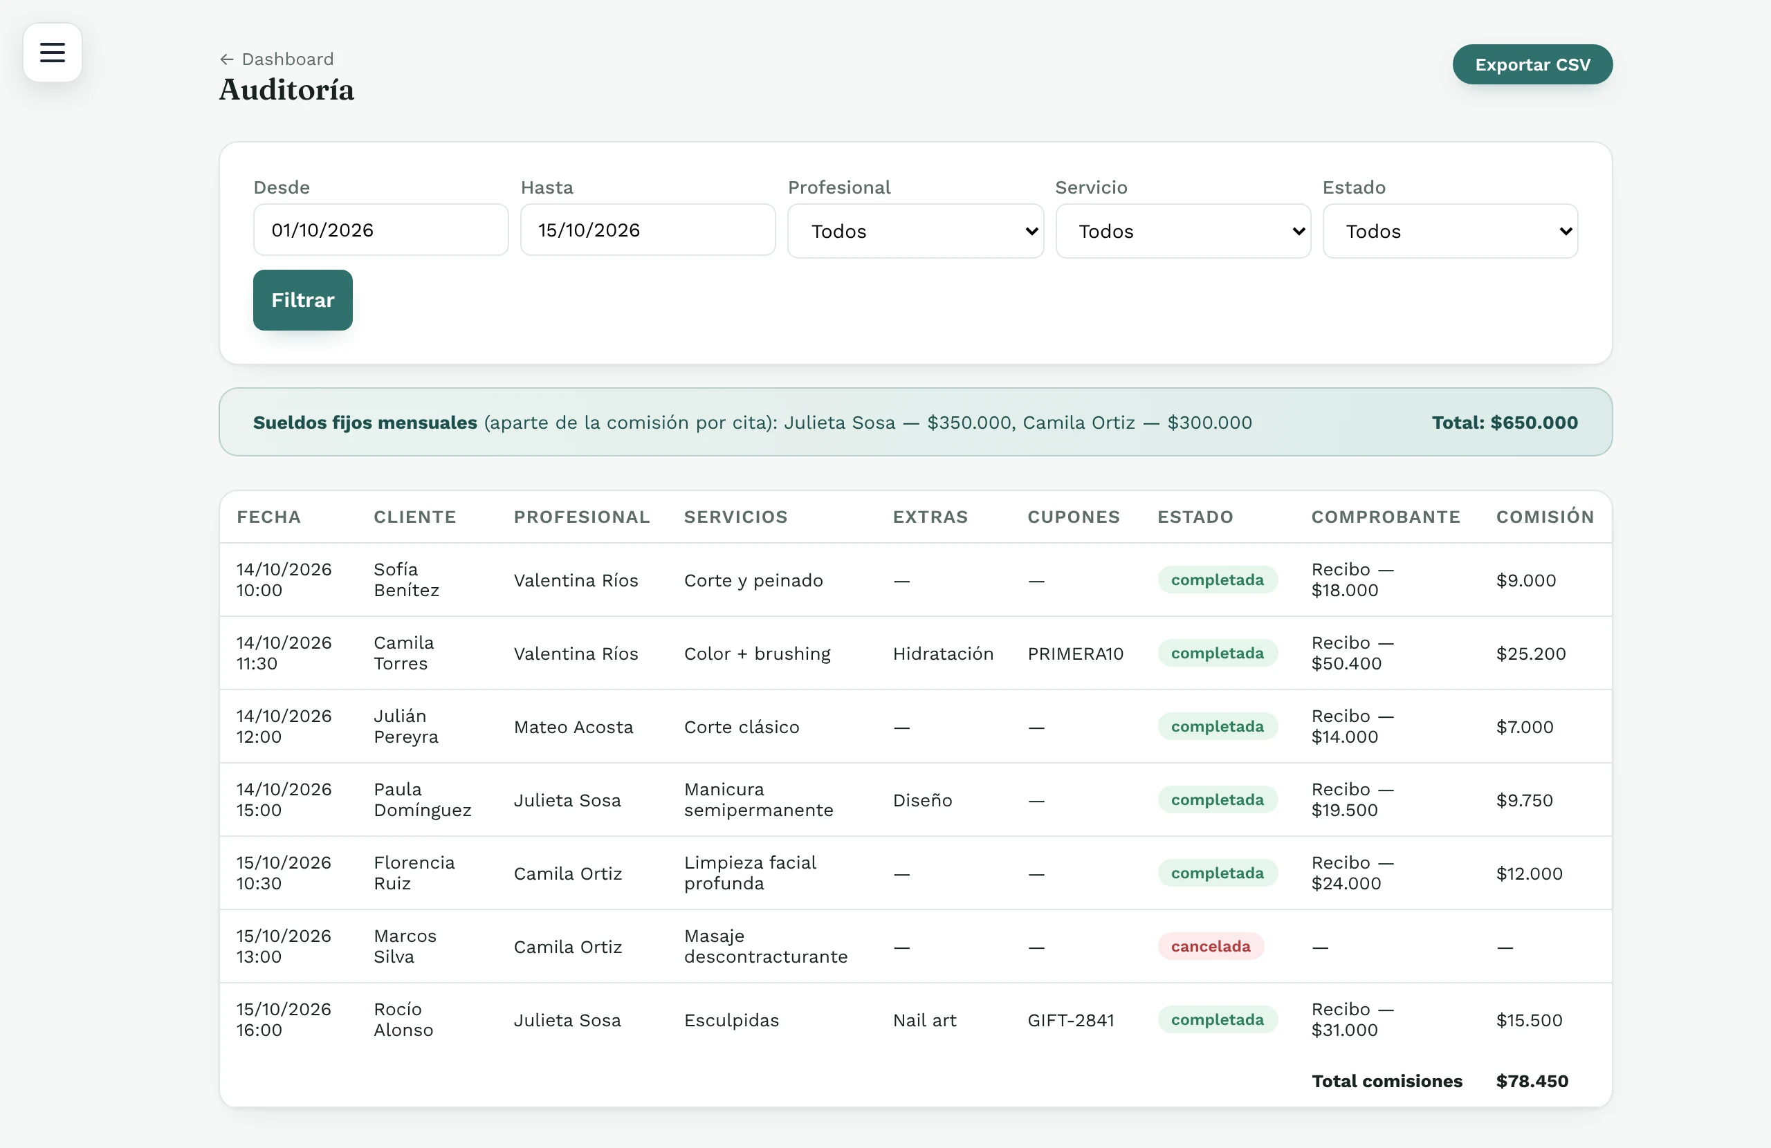Viewport: 1771px width, 1148px height.
Task: Click the Color + brushing service
Action: 757,654
